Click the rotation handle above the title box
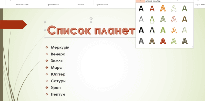Image resolution: width=205 pixels, height=101 pixels. click(91, 19)
